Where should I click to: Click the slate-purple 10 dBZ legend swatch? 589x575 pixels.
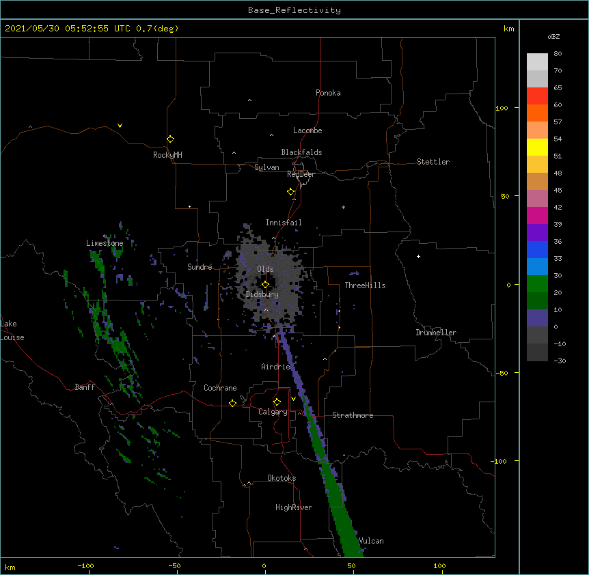click(537, 318)
